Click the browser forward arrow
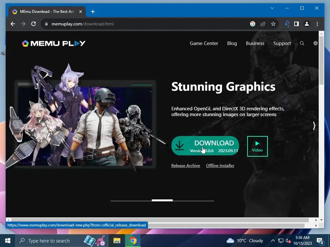Image resolution: width=330 pixels, height=247 pixels. click(23, 24)
